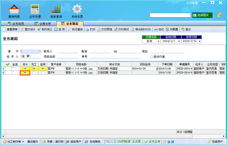Toggle 设计 checkbox in row 2

pyautogui.click(x=25, y=72)
